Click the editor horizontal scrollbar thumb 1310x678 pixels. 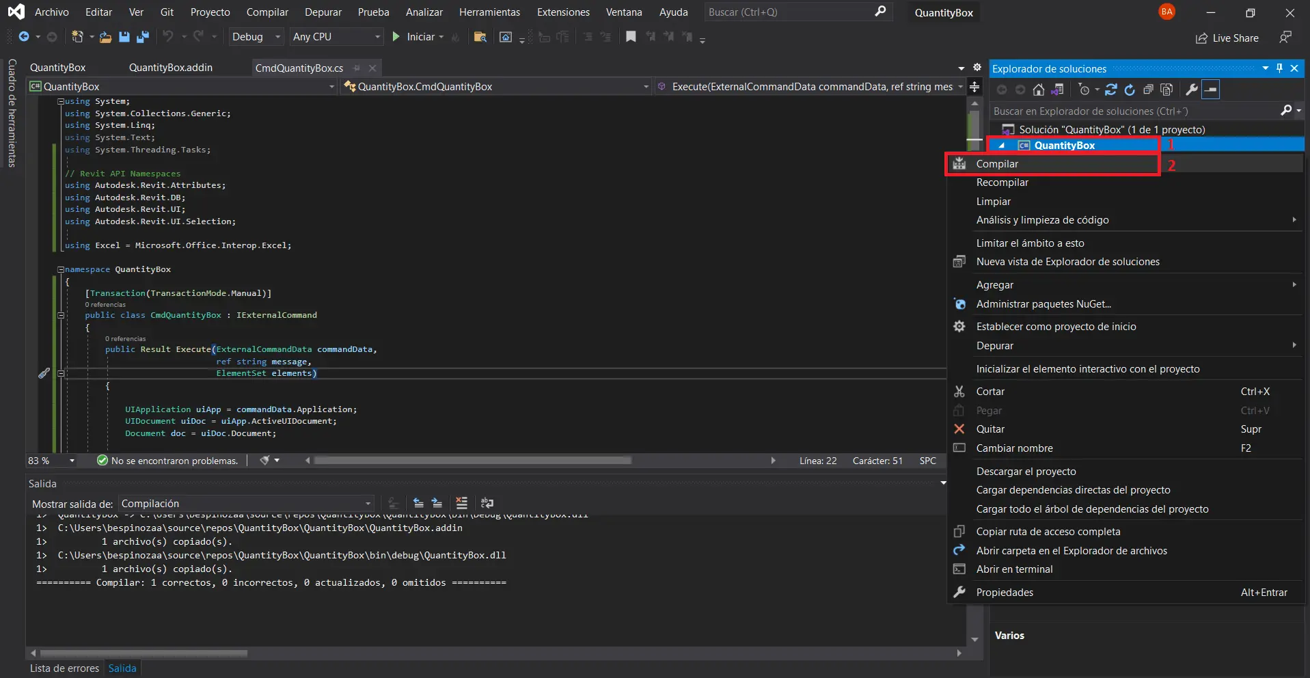pyautogui.click(x=472, y=461)
